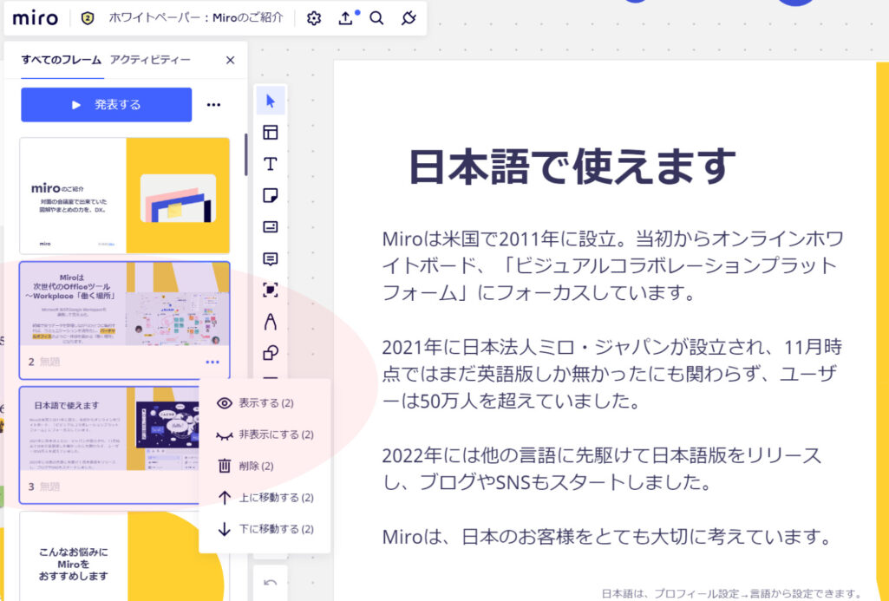889x601 pixels.
Task: Click the frames panel scrollbar
Action: (245, 154)
